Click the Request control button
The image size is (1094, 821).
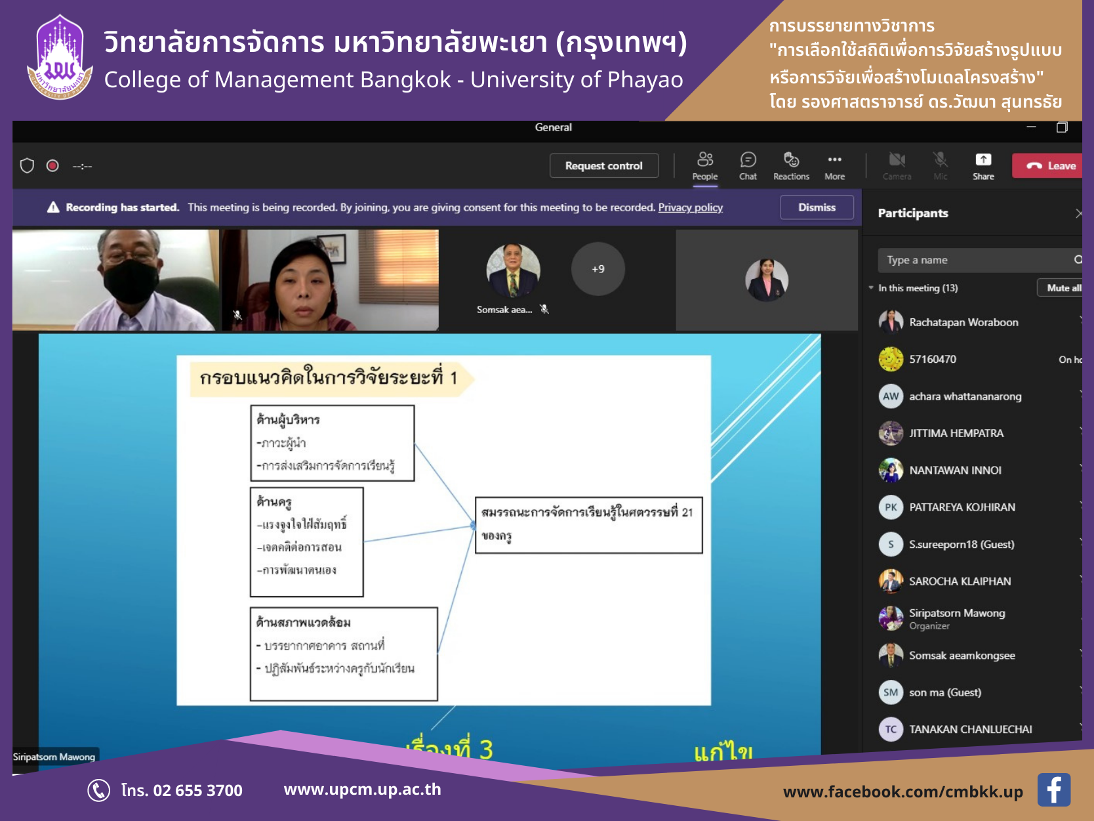click(604, 166)
